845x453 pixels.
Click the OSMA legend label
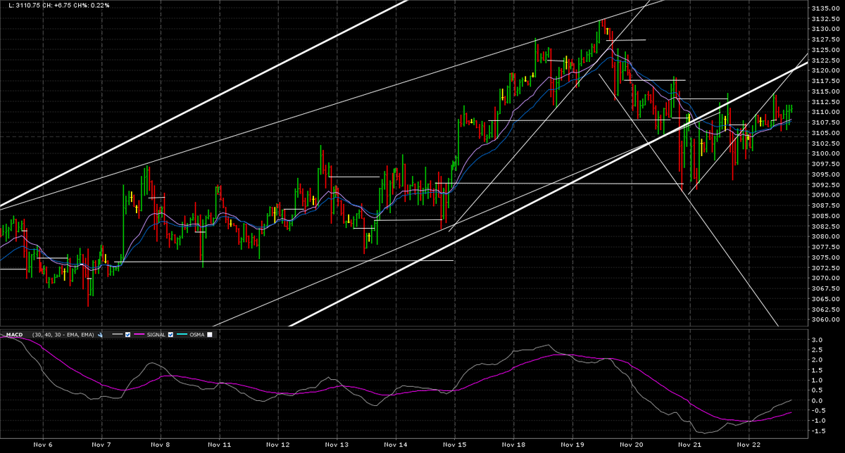[x=196, y=335]
